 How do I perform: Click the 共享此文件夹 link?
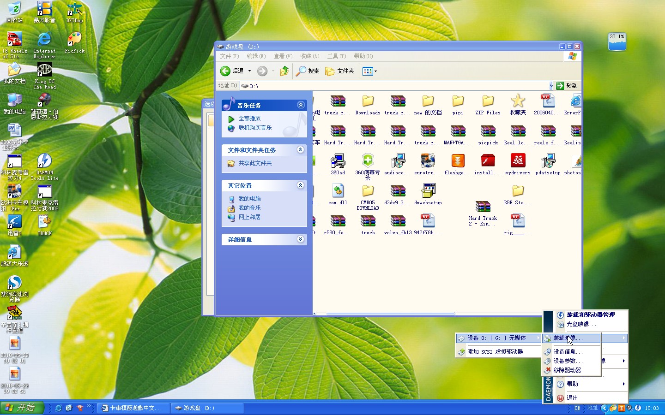[x=255, y=163]
